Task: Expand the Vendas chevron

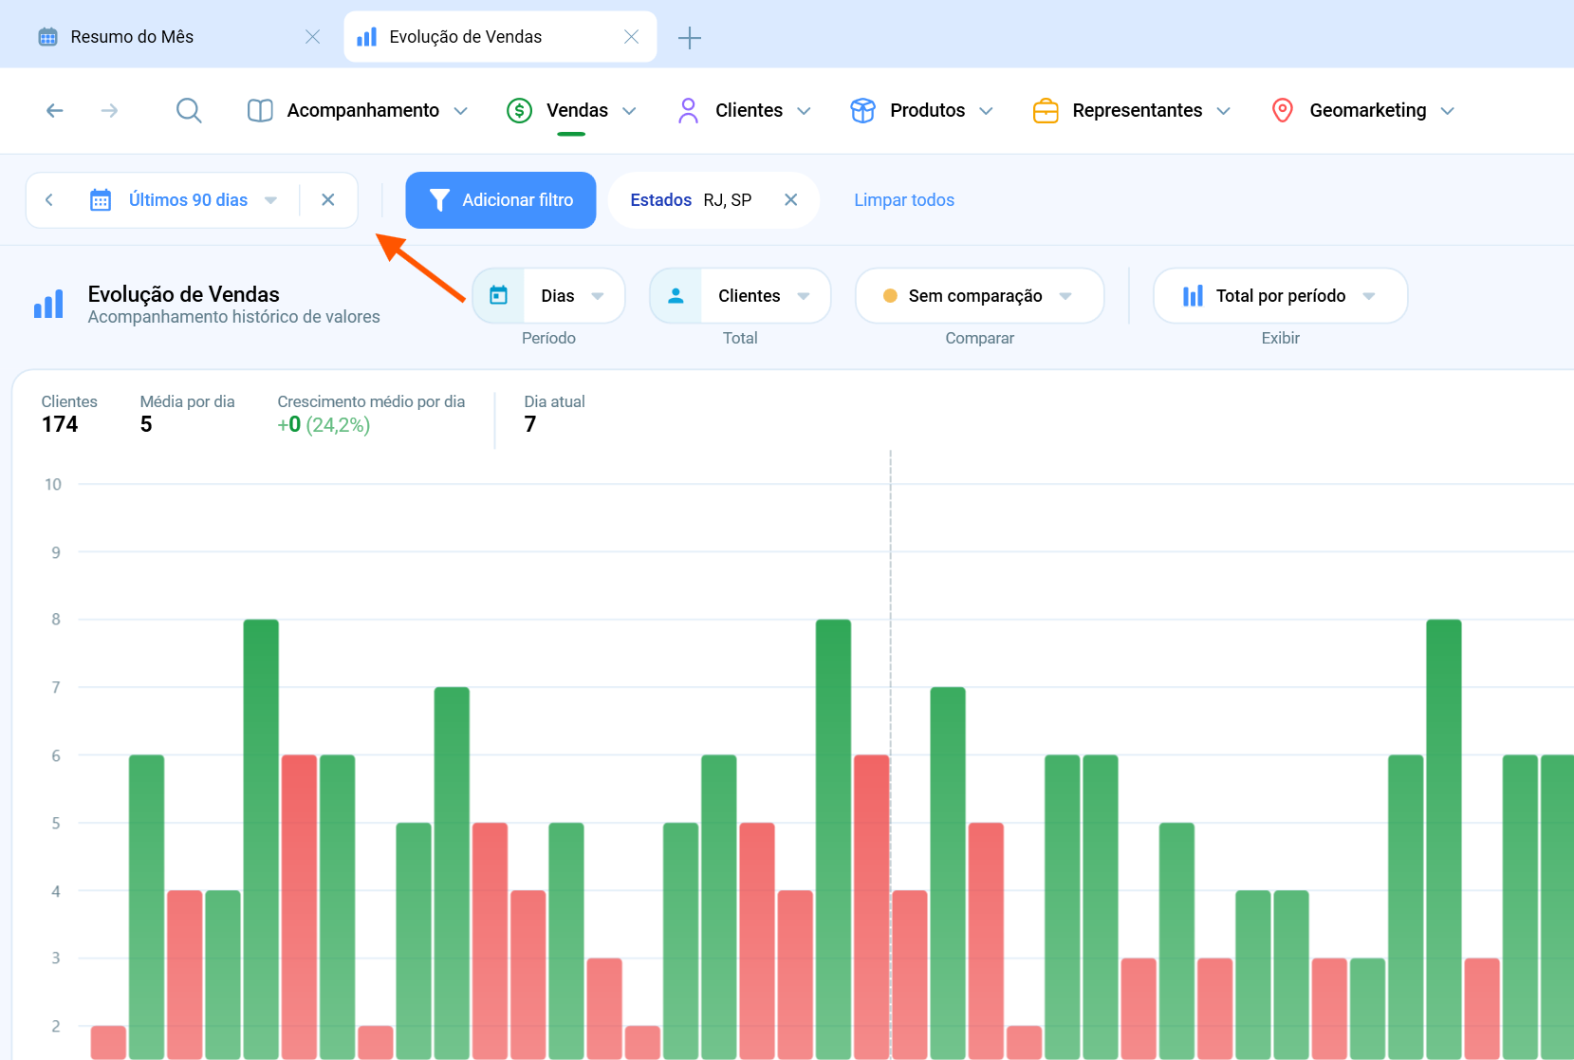Action: (x=629, y=111)
